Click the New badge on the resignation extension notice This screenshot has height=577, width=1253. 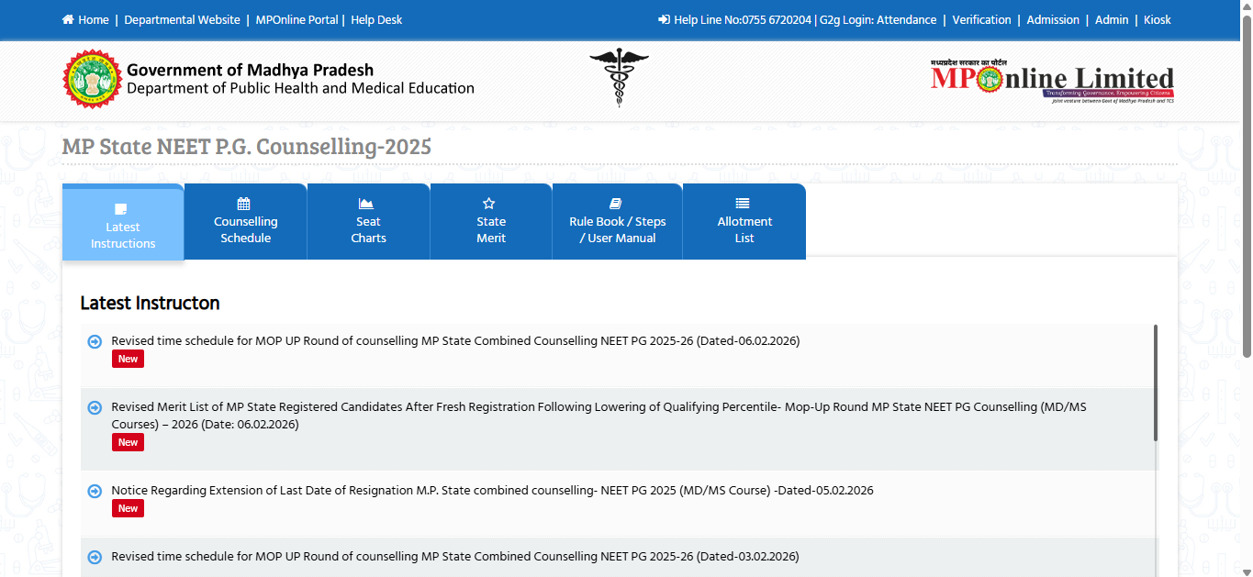127,507
